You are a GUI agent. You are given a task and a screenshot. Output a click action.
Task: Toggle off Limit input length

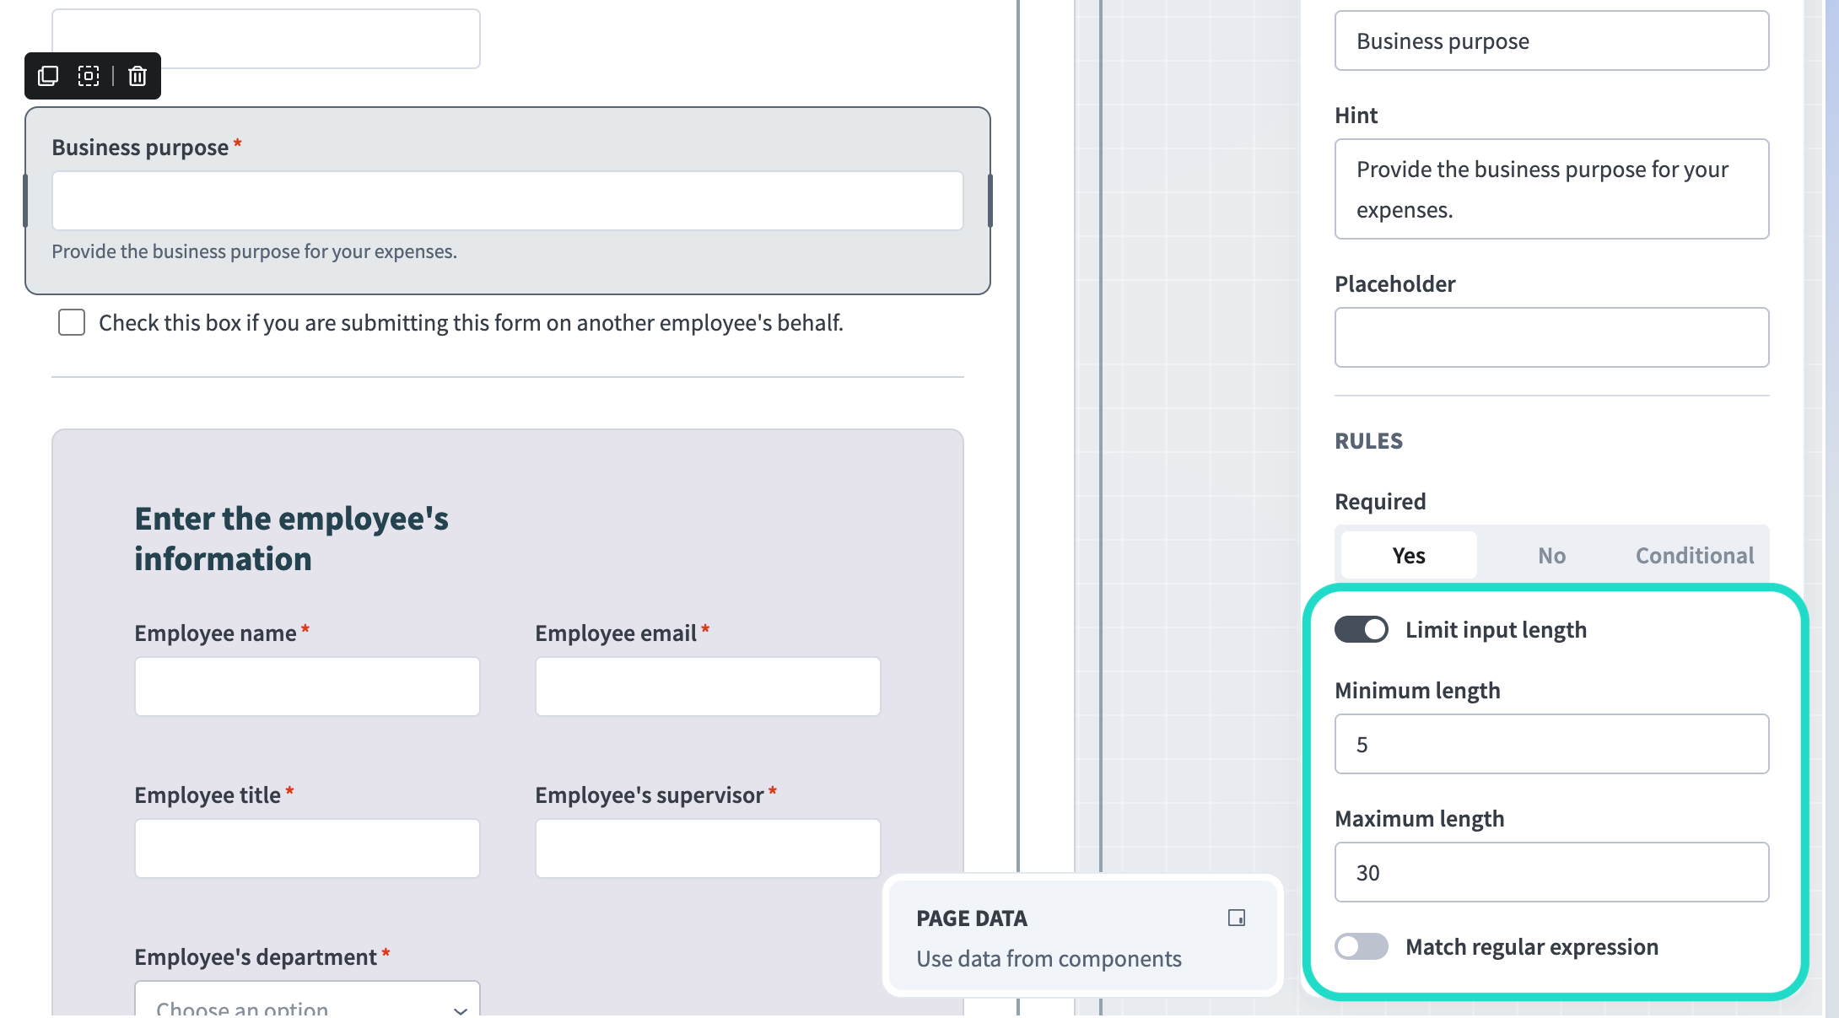[x=1361, y=629]
